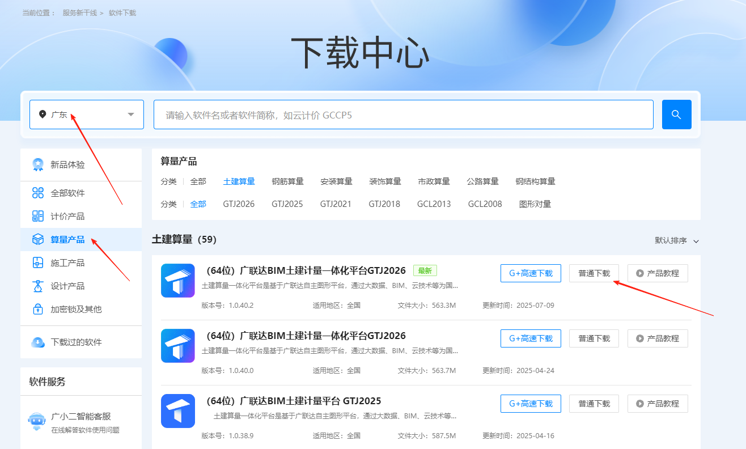Expand the 默认排序 sort dropdown

coord(677,241)
